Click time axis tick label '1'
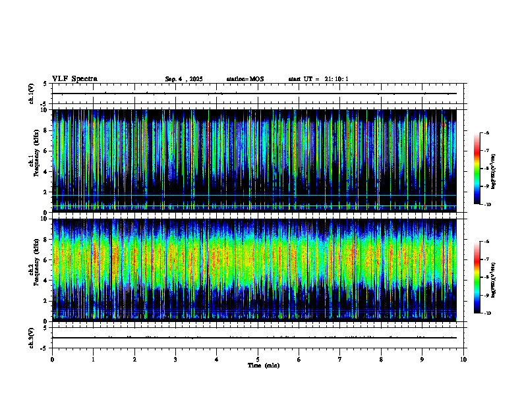The image size is (522, 403). pos(93,360)
